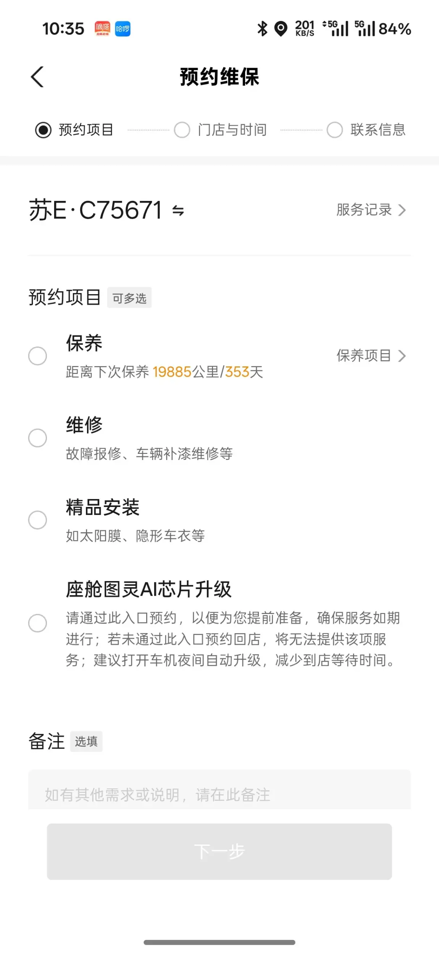
Task: Tap the back arrow icon
Action: coord(37,77)
